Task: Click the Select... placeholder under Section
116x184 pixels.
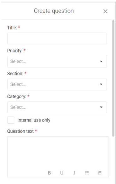Action: click(18, 84)
